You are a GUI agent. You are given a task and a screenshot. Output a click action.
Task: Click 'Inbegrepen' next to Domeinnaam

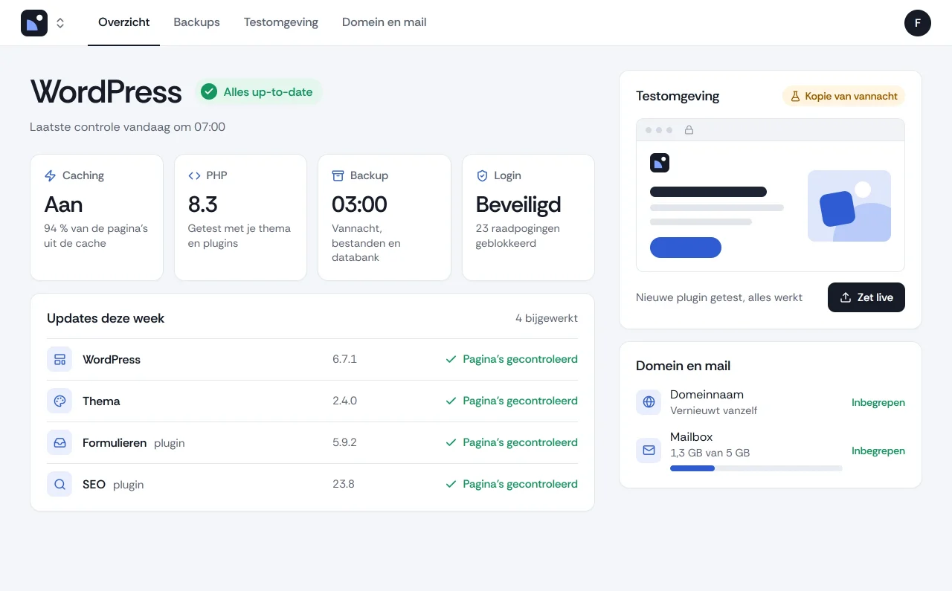[x=878, y=402]
